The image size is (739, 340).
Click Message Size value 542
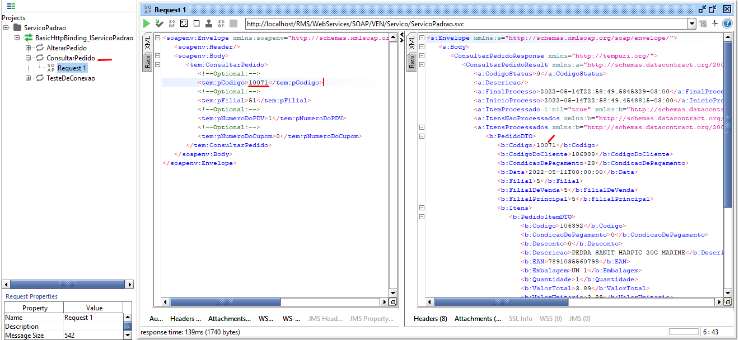point(70,336)
